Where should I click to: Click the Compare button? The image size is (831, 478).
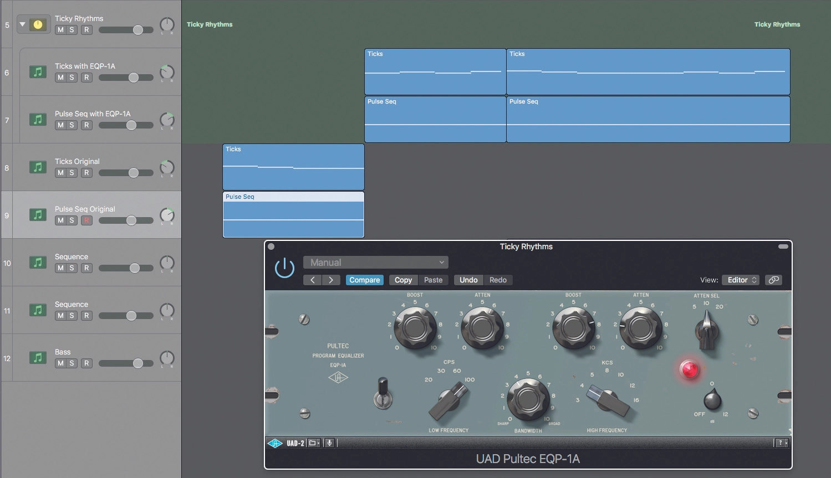(364, 280)
